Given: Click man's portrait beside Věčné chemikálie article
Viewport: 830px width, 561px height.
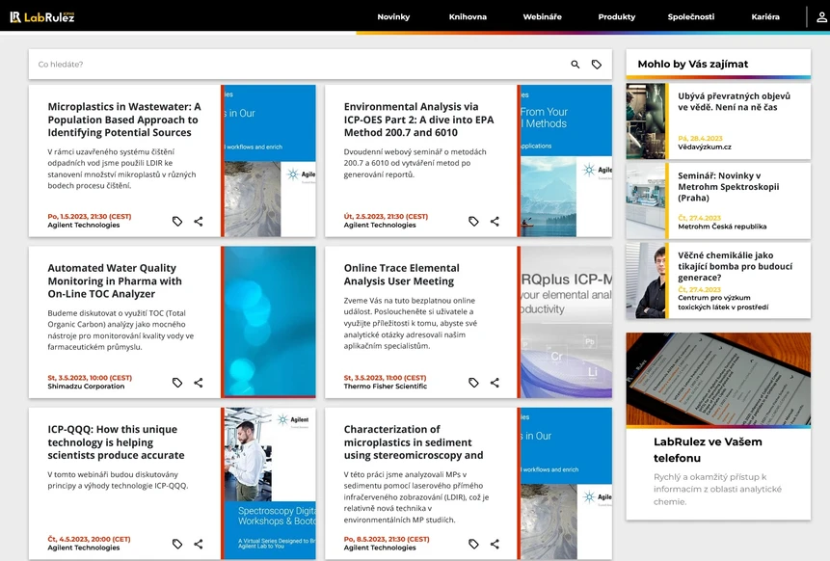Looking at the screenshot, I should point(645,280).
